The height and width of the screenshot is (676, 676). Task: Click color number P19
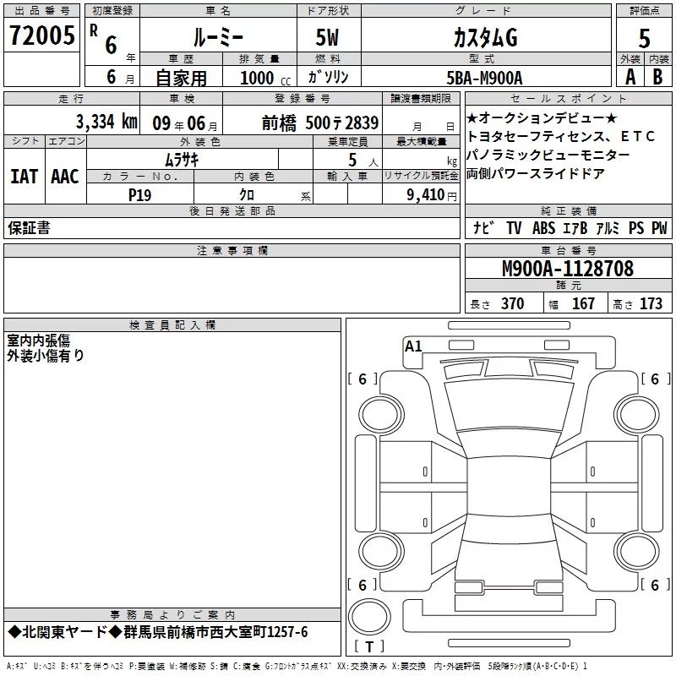pos(139,195)
